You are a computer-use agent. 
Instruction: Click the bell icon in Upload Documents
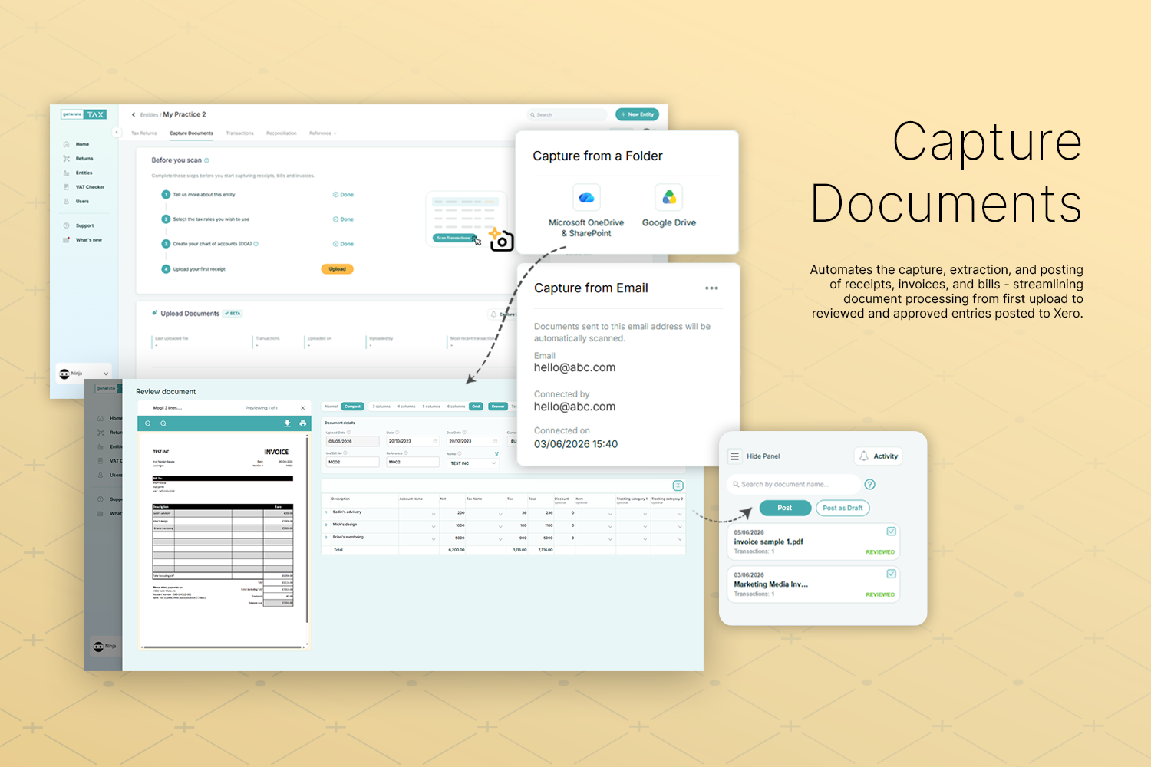click(493, 314)
